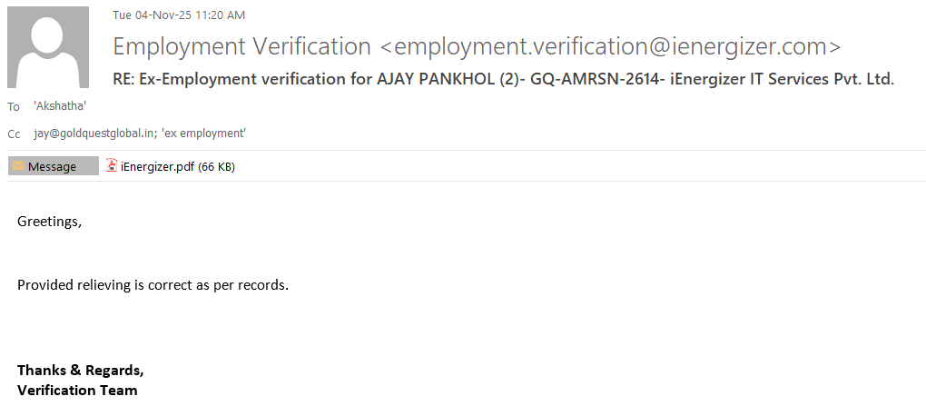
Task: Place cursor on the Greetings line
Action: (x=49, y=222)
